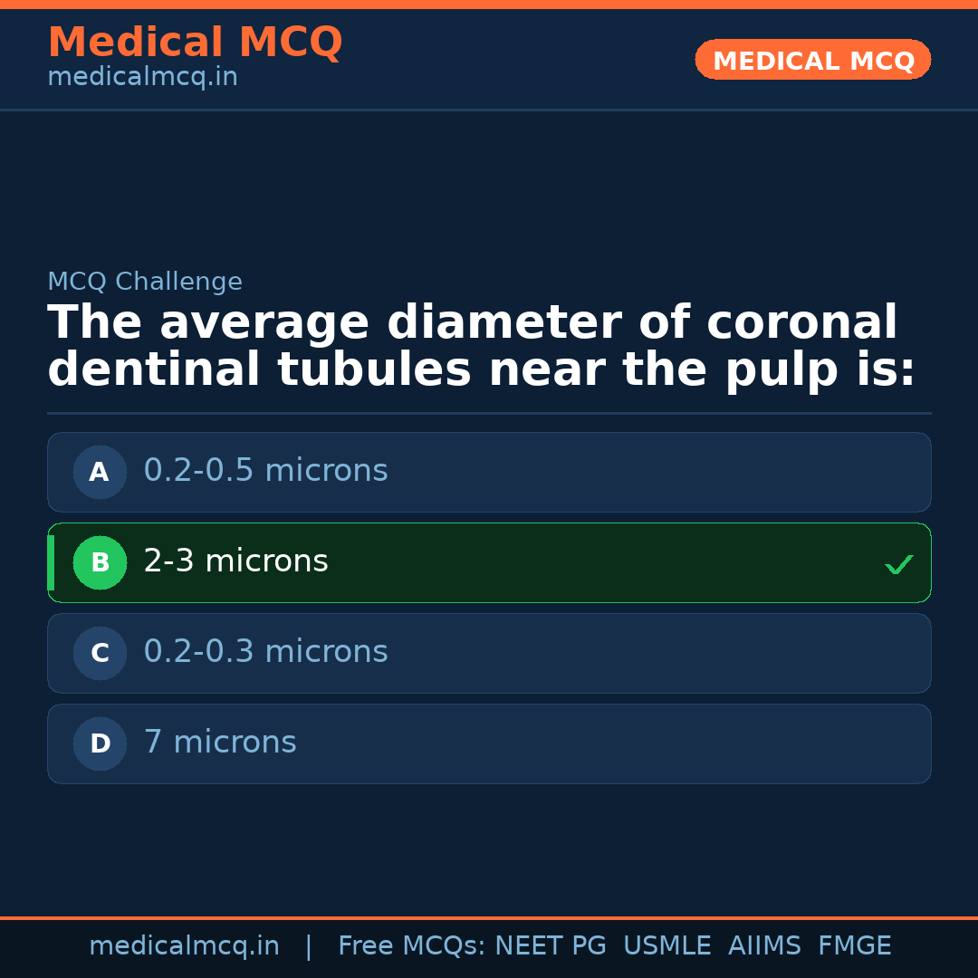Click the letter C option badge
The width and height of the screenshot is (978, 978).
(100, 653)
